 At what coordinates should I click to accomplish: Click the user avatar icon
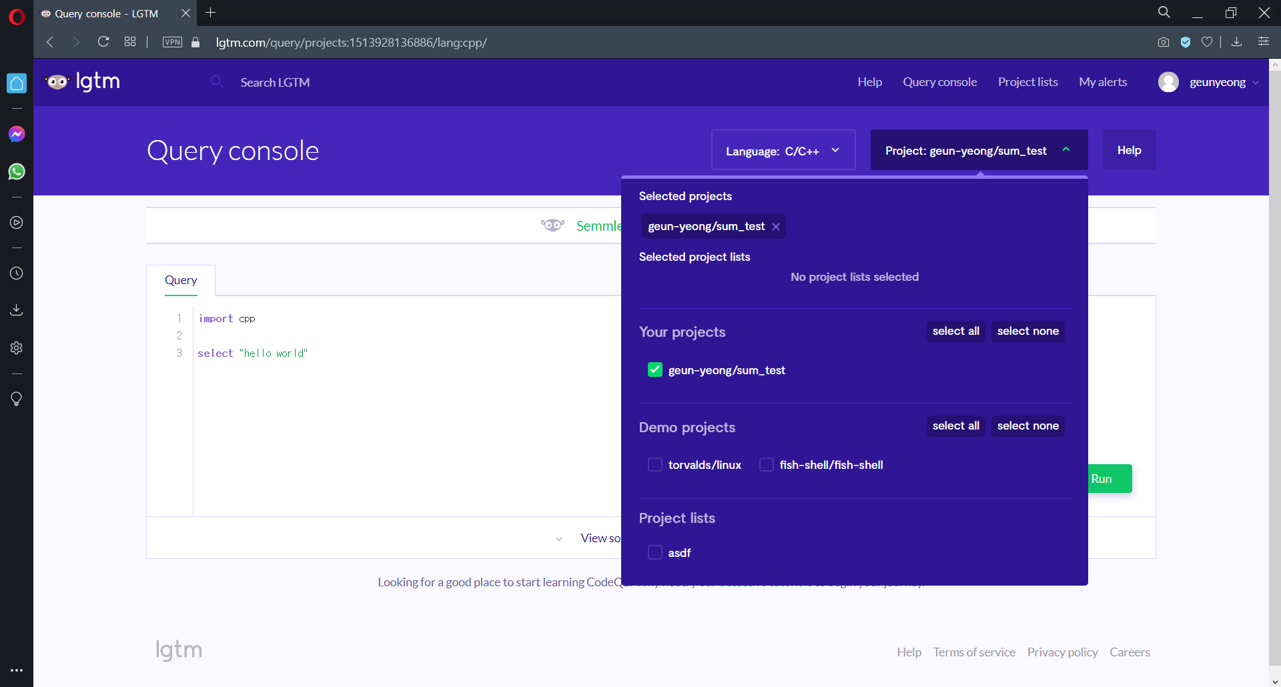[1168, 82]
